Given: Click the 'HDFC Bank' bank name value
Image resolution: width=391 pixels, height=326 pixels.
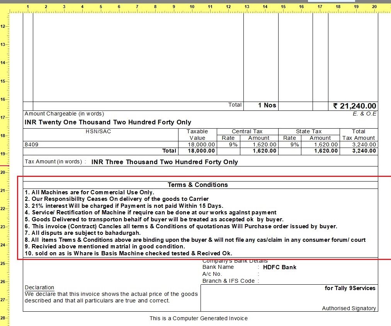Looking at the screenshot, I should tap(280, 267).
